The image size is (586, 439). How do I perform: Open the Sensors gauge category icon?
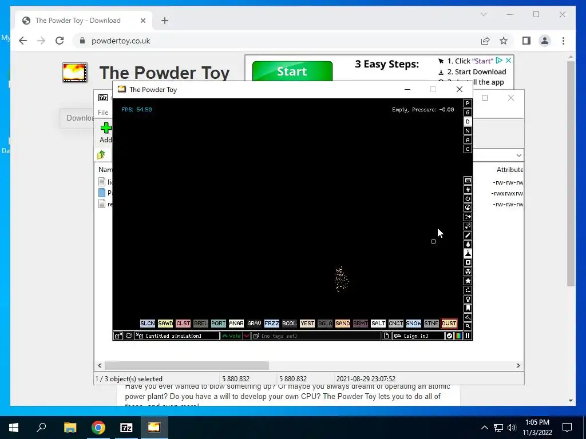468,207
